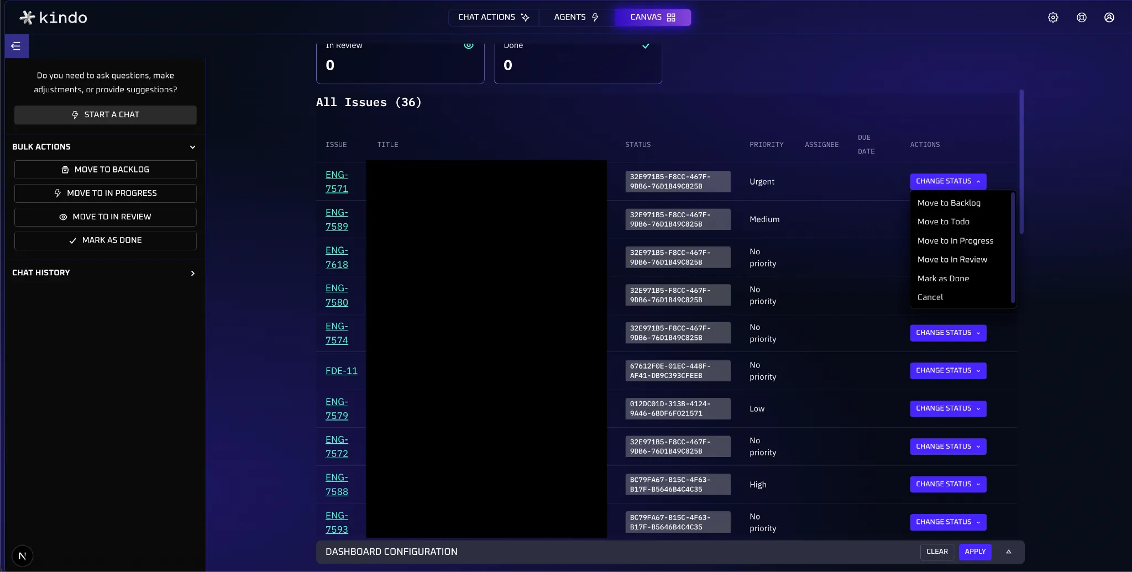Collapse the Dashboard Configuration bar
The image size is (1132, 572).
(1008, 552)
